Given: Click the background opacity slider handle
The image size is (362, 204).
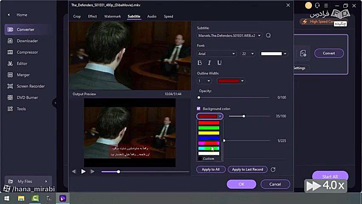Looking at the screenshot, I should 243,116.
